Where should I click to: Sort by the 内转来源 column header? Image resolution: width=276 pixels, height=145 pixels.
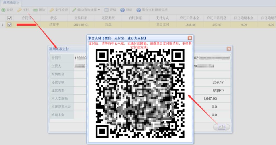coord(135,18)
